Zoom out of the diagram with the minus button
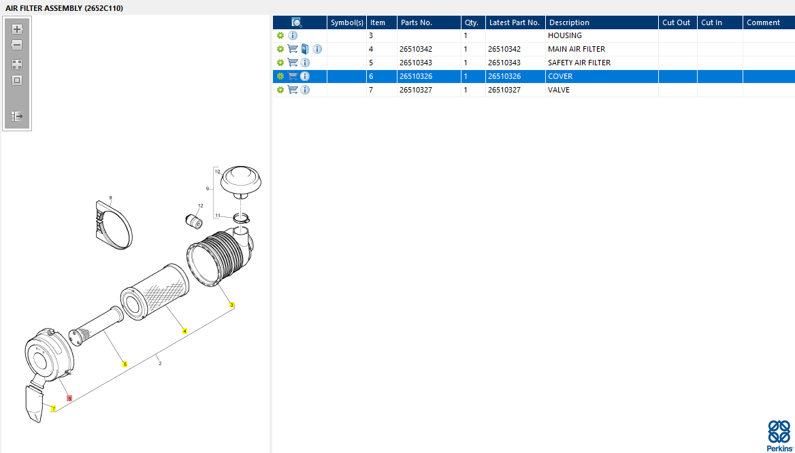795x453 pixels. coord(17,45)
